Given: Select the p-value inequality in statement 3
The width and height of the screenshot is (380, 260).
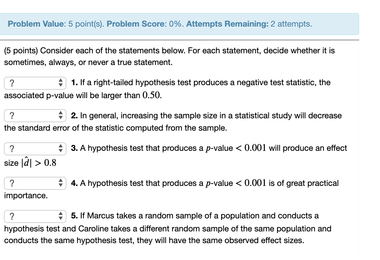Looking at the screenshot, I should click(x=237, y=148).
